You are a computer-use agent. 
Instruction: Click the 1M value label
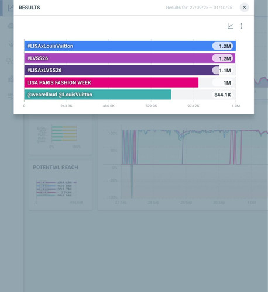(x=227, y=83)
